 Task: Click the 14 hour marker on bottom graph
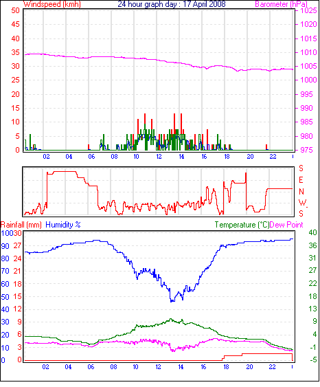tap(181, 367)
